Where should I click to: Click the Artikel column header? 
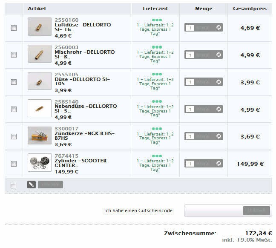(37, 9)
